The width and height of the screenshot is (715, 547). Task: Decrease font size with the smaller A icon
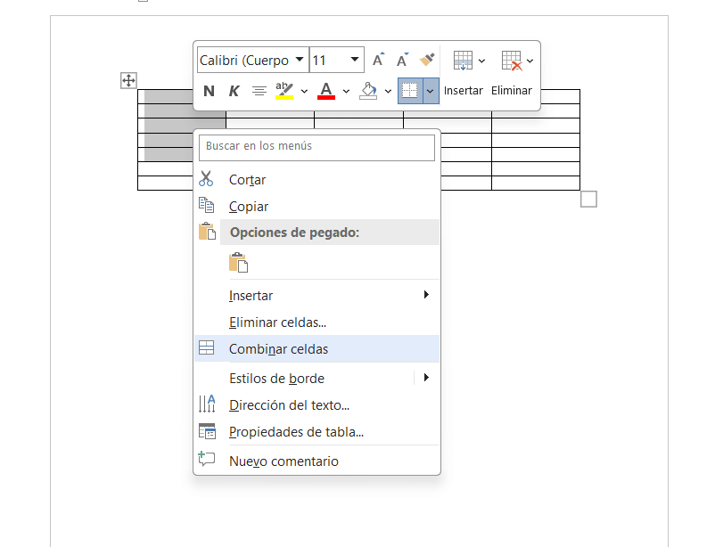coord(402,60)
